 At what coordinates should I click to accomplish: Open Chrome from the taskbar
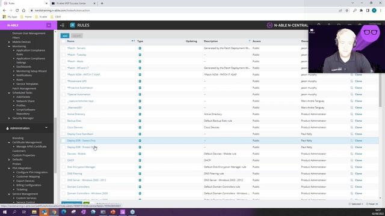pyautogui.click(x=54, y=212)
